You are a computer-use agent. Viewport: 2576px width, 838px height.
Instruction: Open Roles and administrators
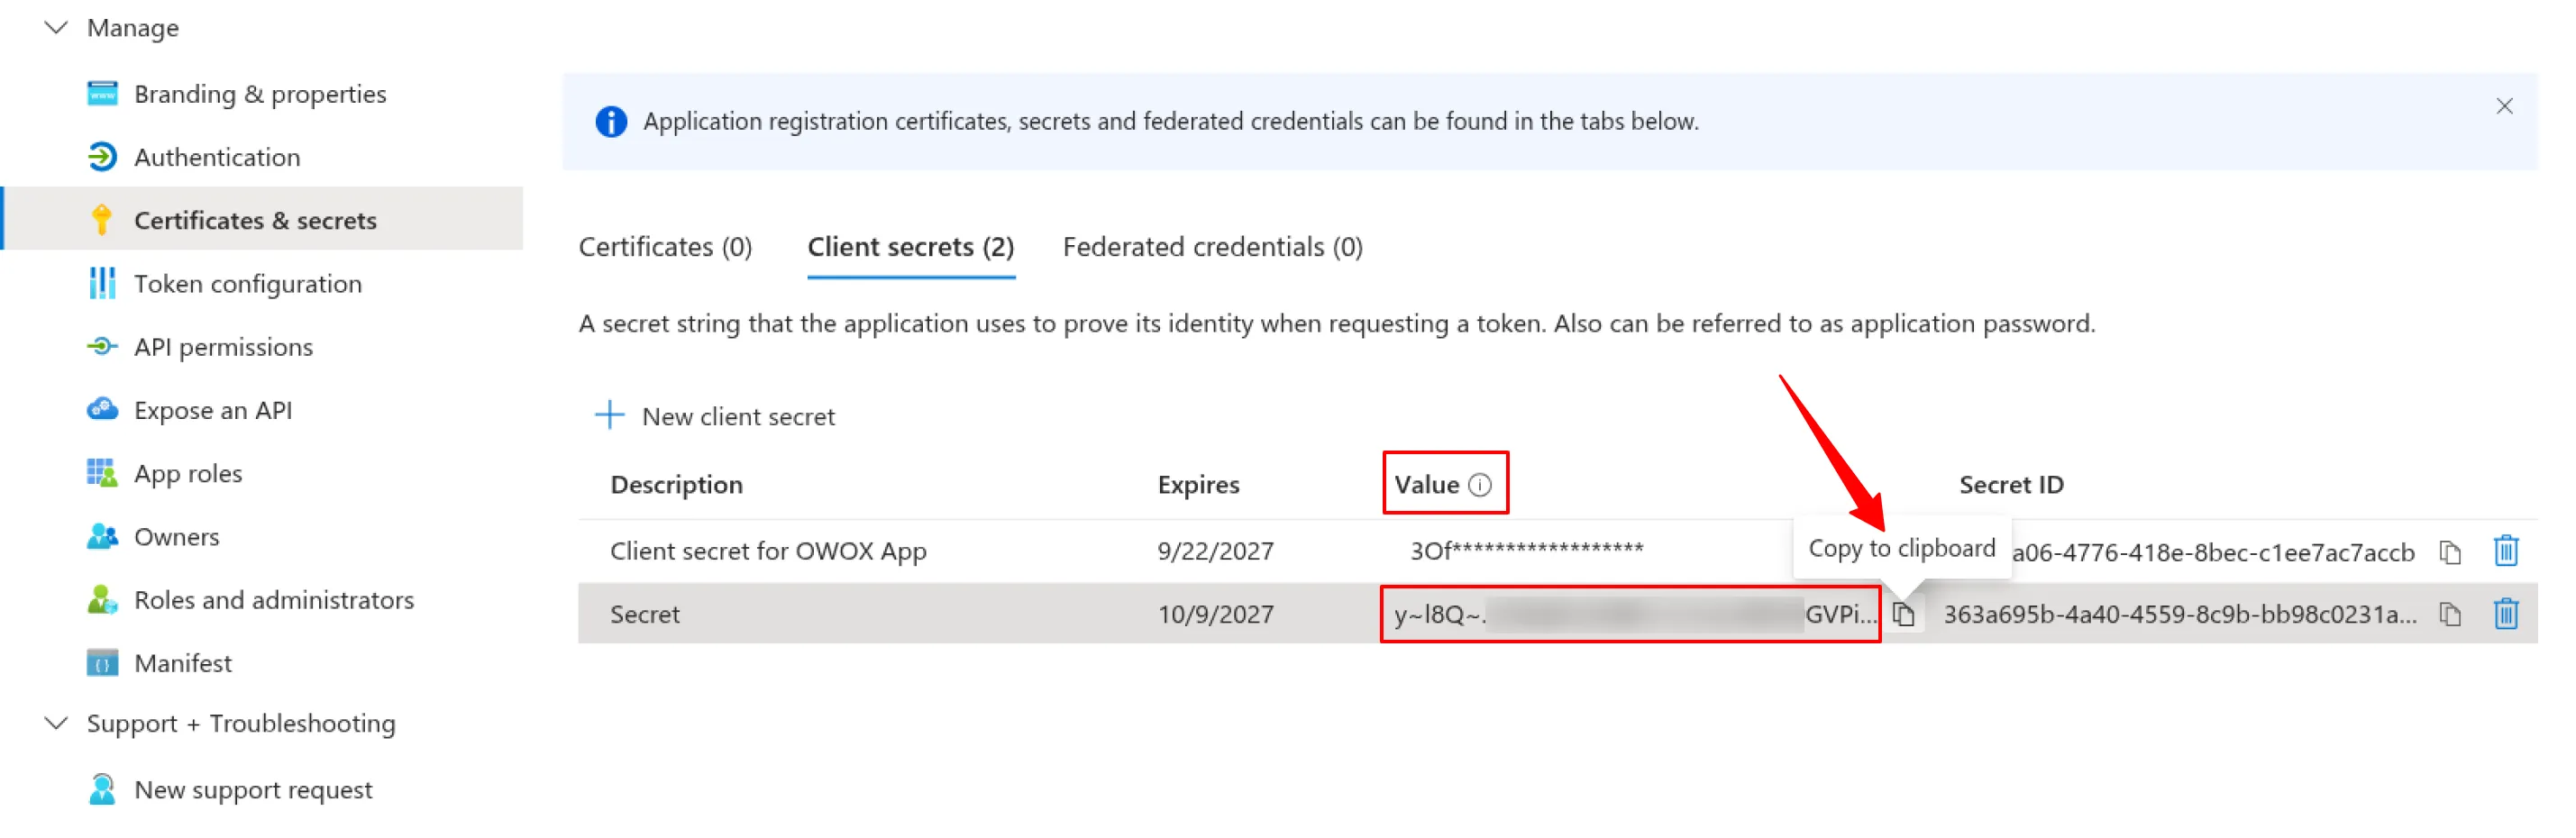274,599
